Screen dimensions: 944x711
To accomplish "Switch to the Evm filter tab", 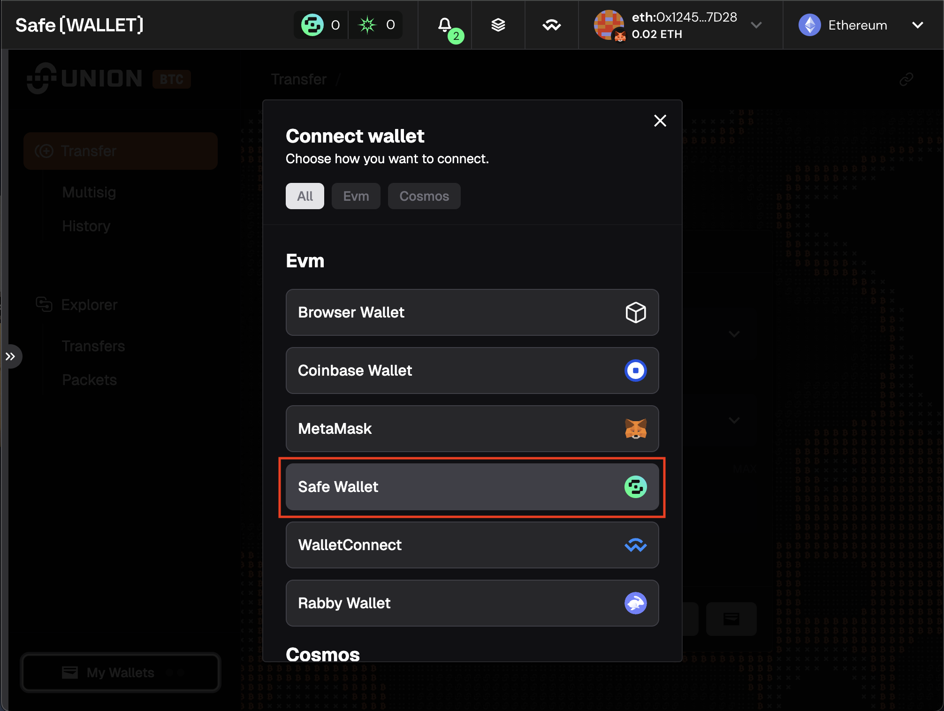I will point(356,196).
